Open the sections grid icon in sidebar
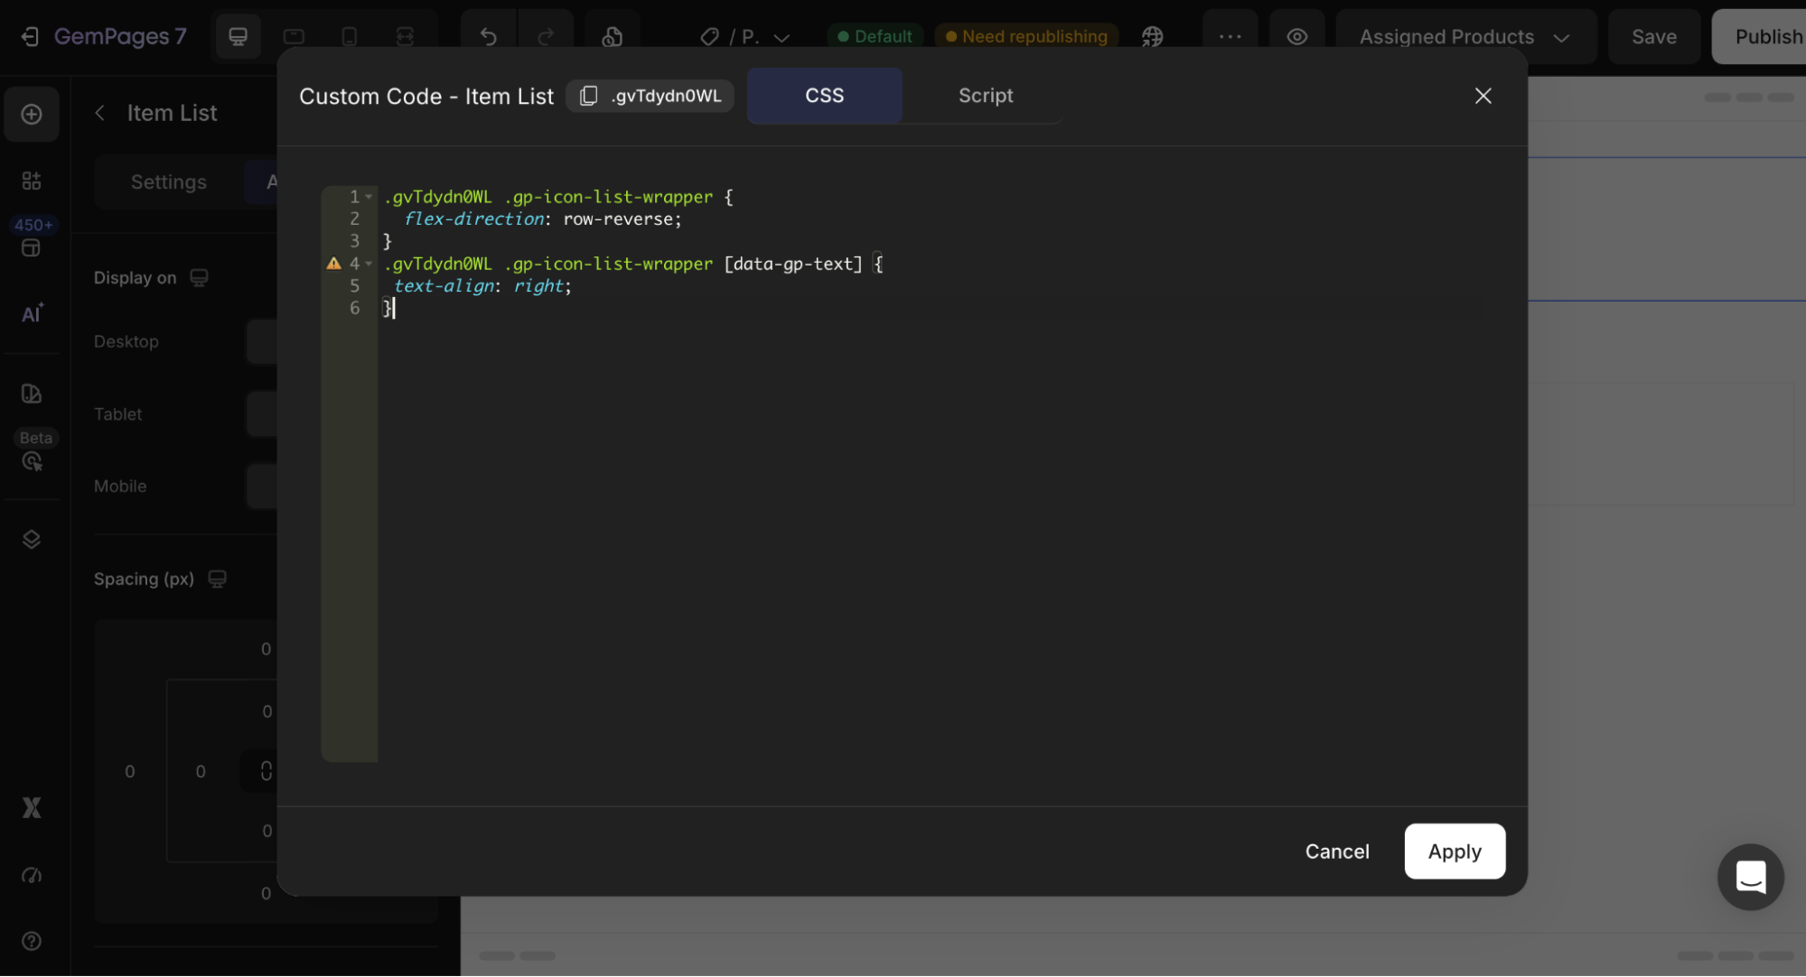1806x977 pixels. (x=32, y=181)
